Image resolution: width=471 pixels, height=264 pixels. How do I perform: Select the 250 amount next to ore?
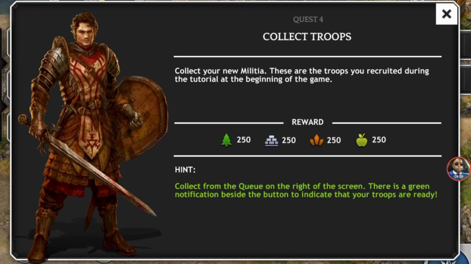coord(334,140)
